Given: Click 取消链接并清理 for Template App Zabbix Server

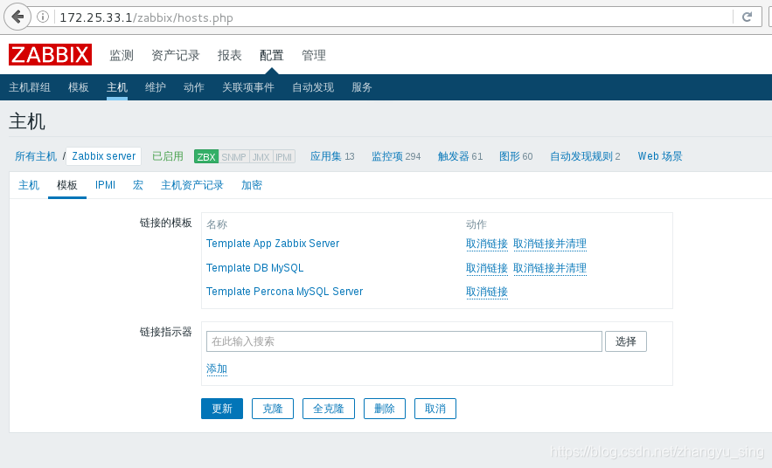Looking at the screenshot, I should (550, 244).
